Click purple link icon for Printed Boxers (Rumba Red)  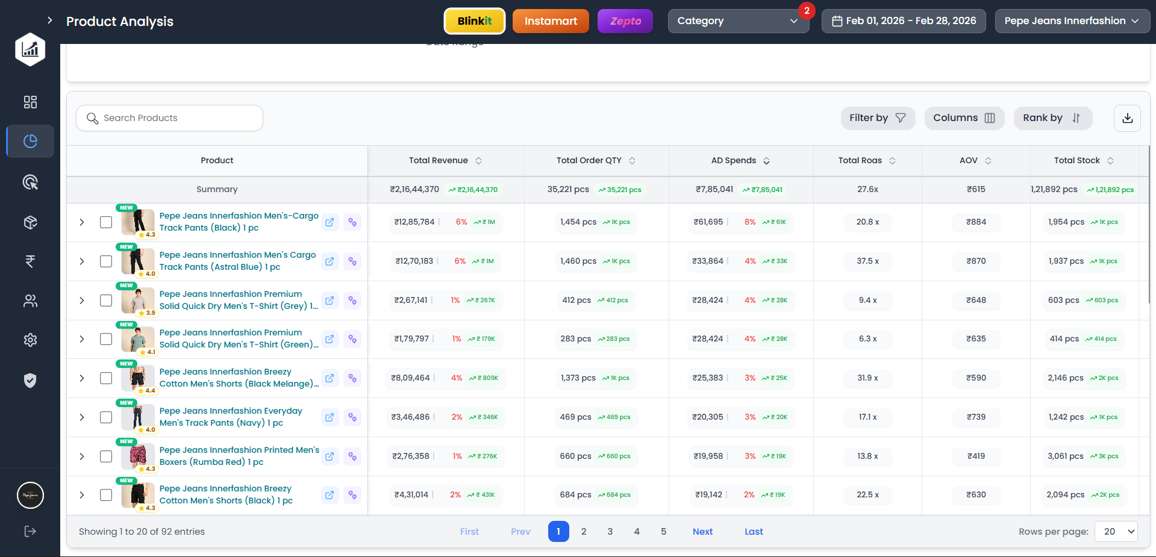[352, 456]
